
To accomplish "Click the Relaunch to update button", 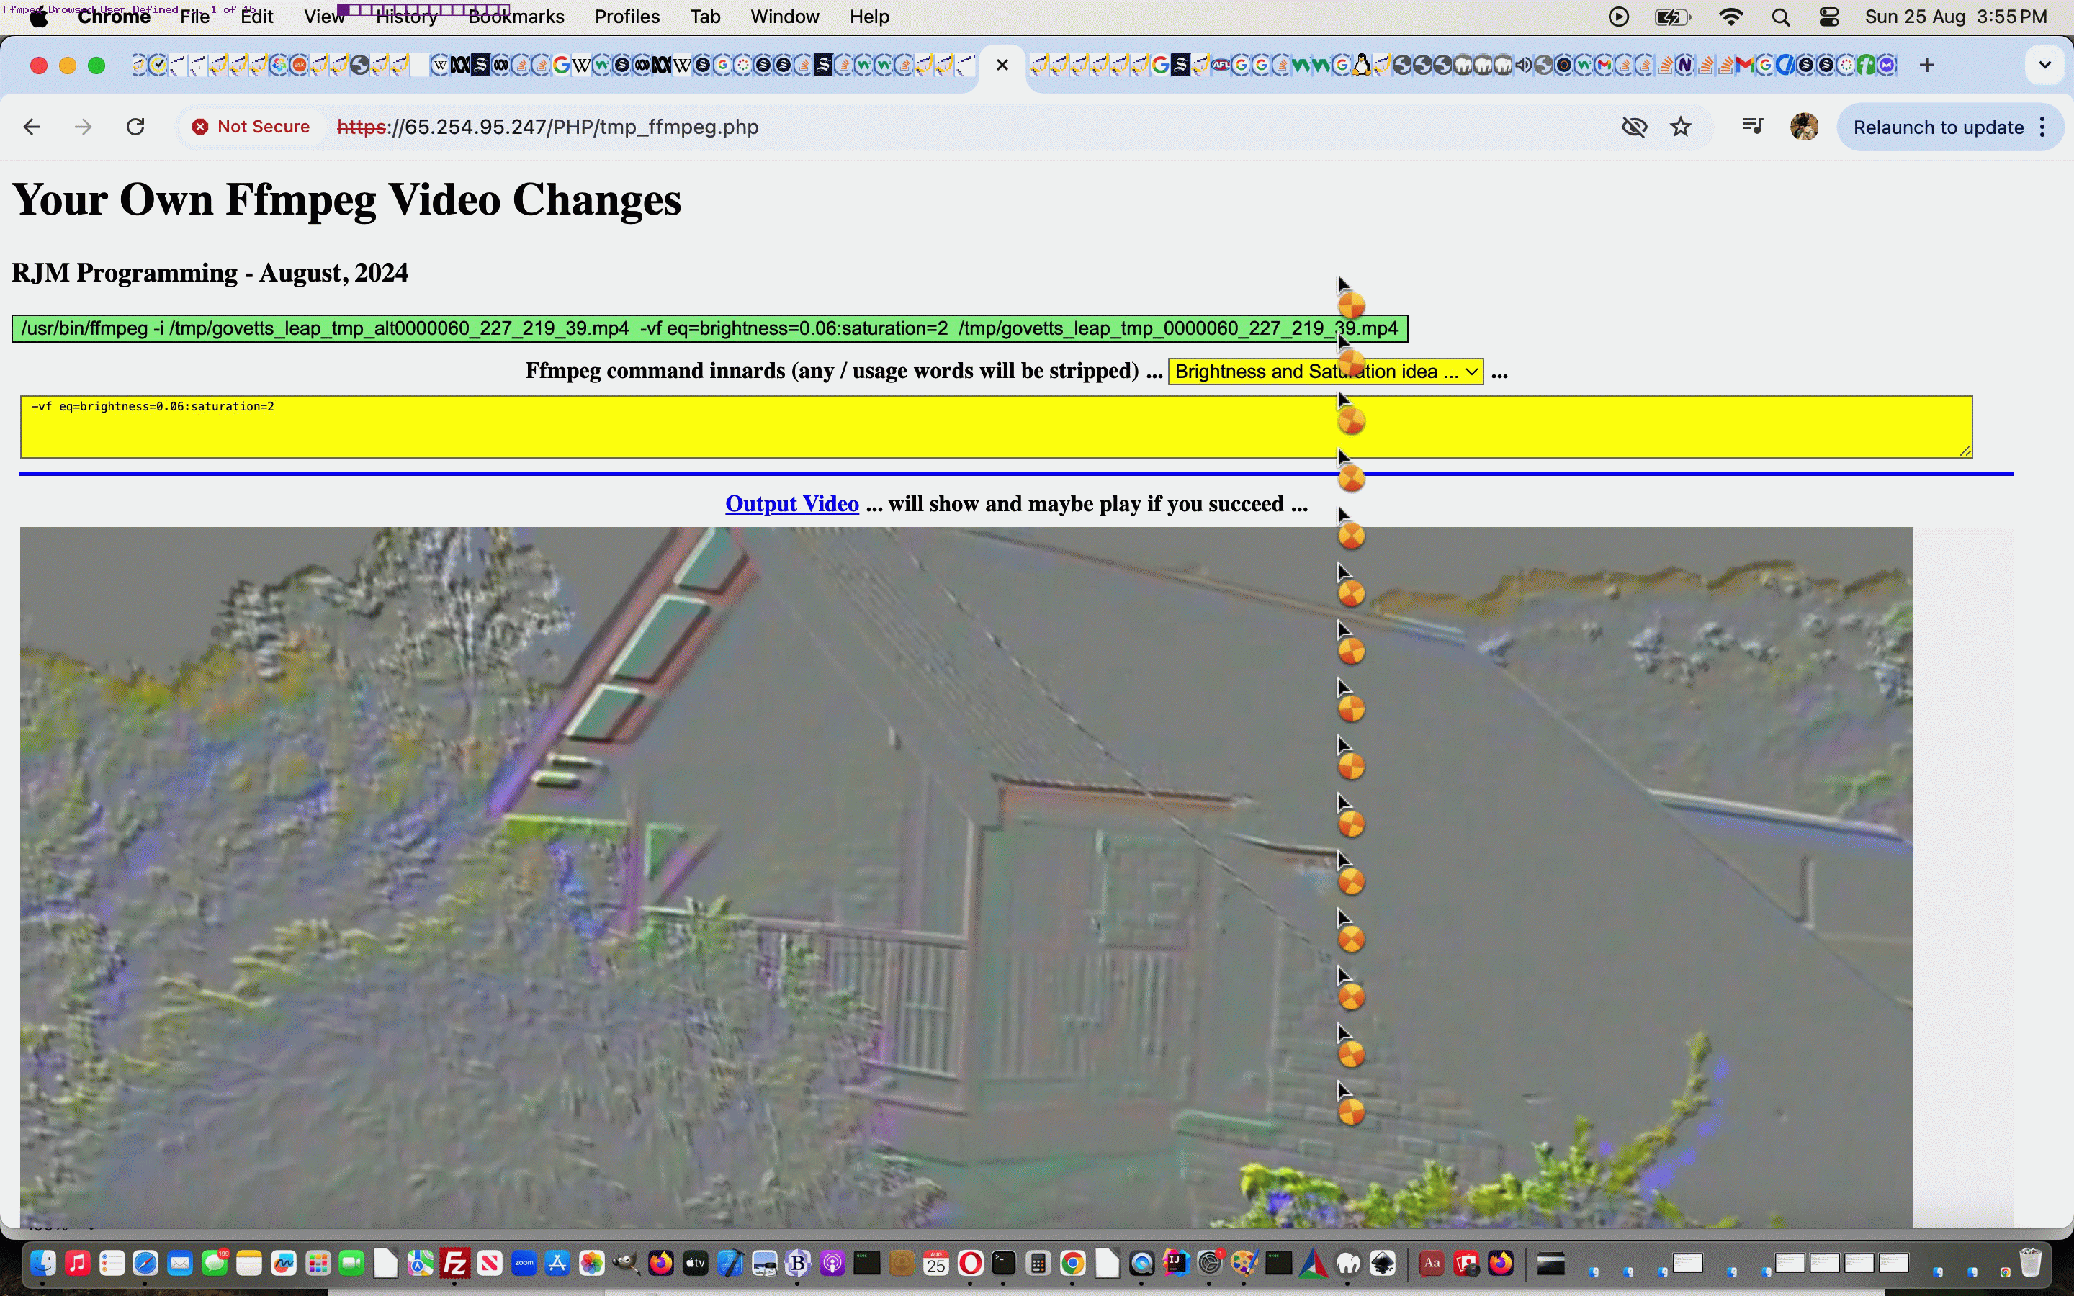I will pos(1935,127).
